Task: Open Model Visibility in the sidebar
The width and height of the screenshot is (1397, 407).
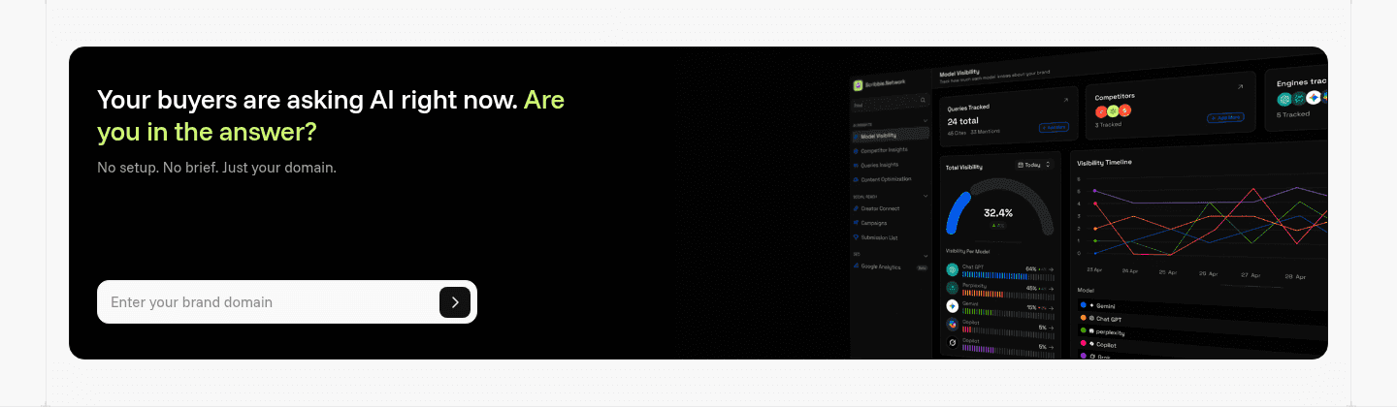Action: [879, 136]
